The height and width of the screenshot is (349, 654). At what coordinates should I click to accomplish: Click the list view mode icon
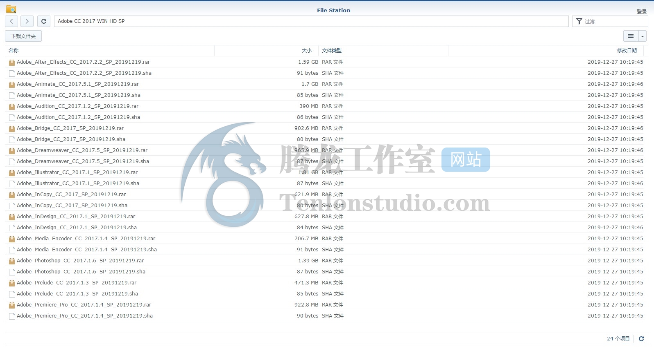[x=631, y=36]
